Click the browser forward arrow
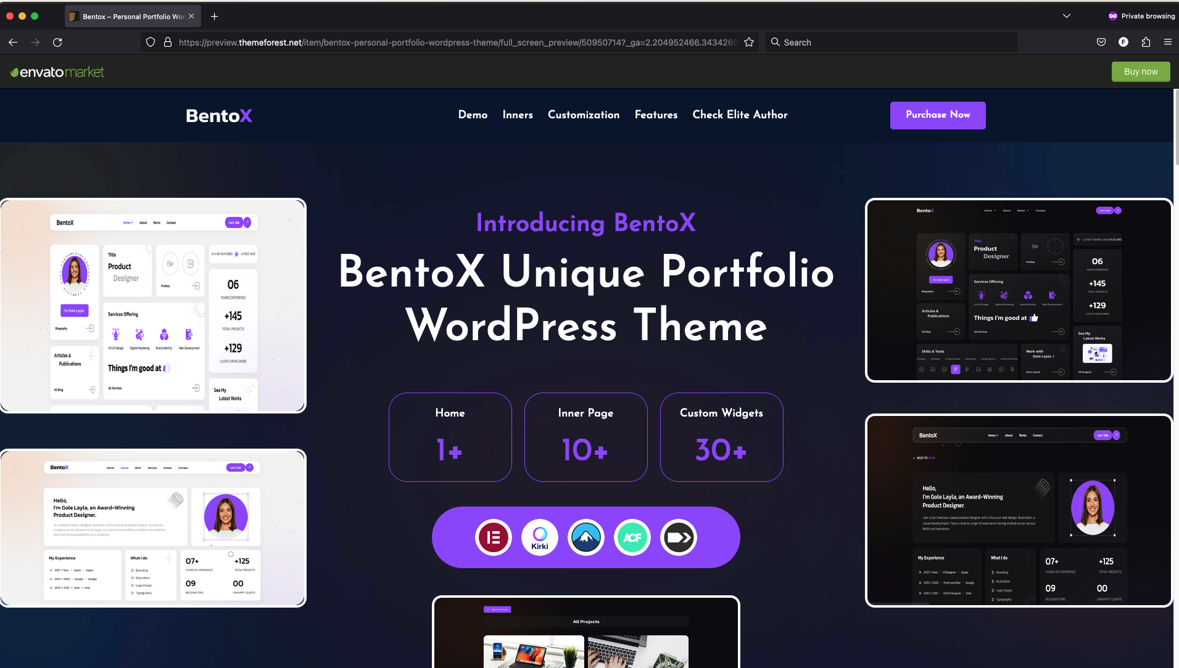The height and width of the screenshot is (668, 1179). point(35,43)
